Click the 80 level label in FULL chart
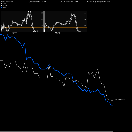This screenshot has height=132, width=132. point(85,13)
